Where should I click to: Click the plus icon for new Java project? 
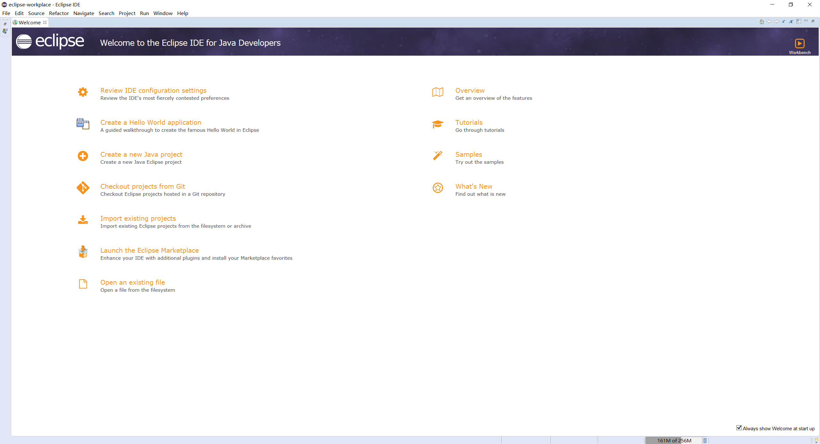(x=83, y=156)
